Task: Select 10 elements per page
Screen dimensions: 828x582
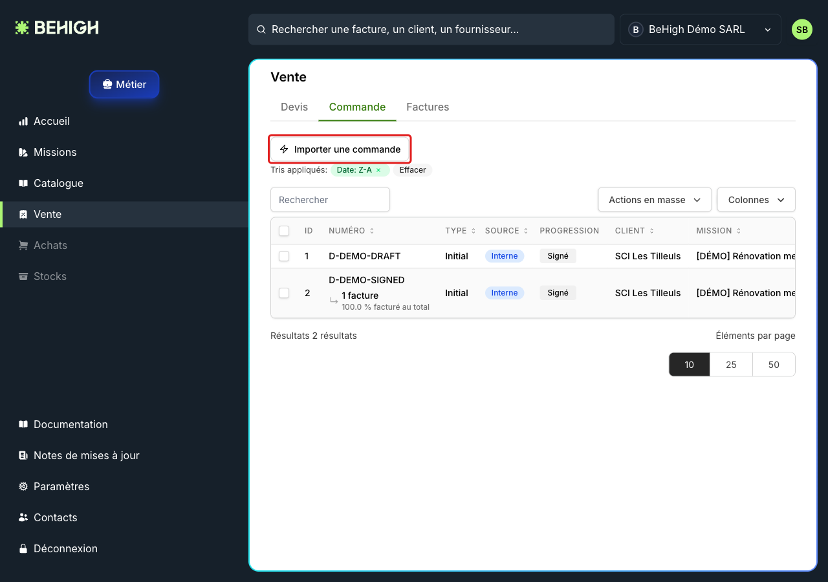Action: tap(690, 365)
